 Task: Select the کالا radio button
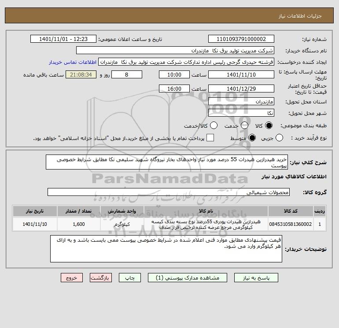coord(269,125)
